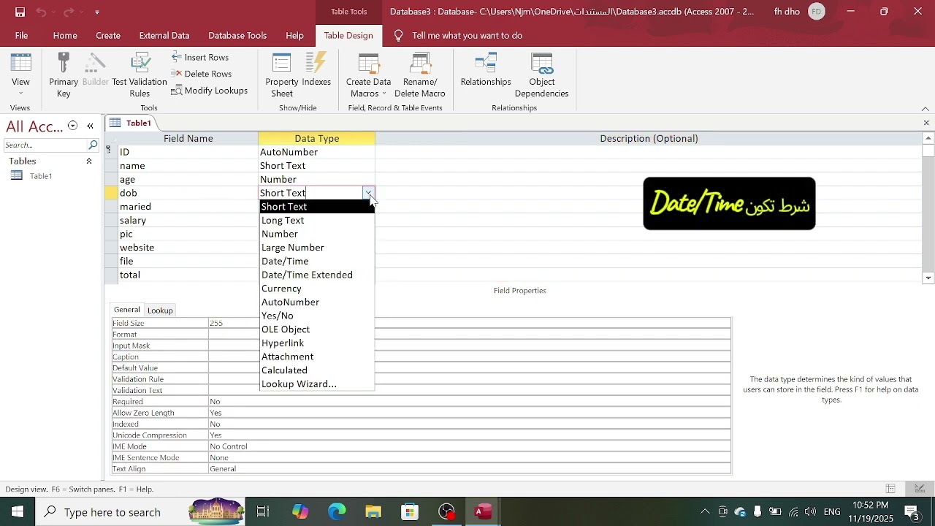Click Design view icon in status bar
Viewport: 935px width, 526px height.
tap(919, 489)
